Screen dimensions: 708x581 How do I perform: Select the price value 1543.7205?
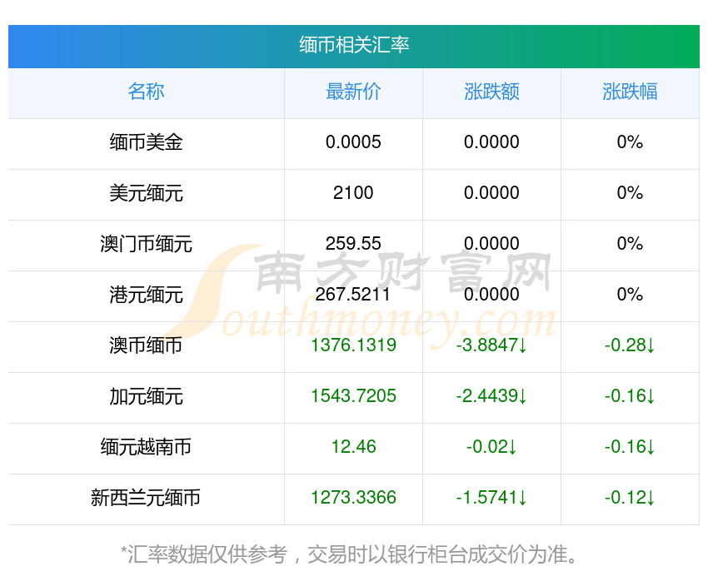[x=353, y=396]
